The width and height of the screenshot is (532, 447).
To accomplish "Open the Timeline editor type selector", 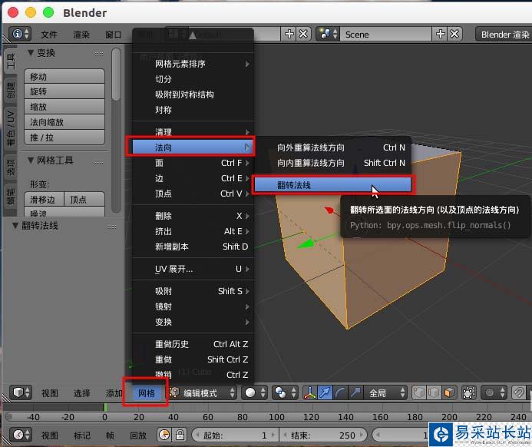I will (21, 435).
